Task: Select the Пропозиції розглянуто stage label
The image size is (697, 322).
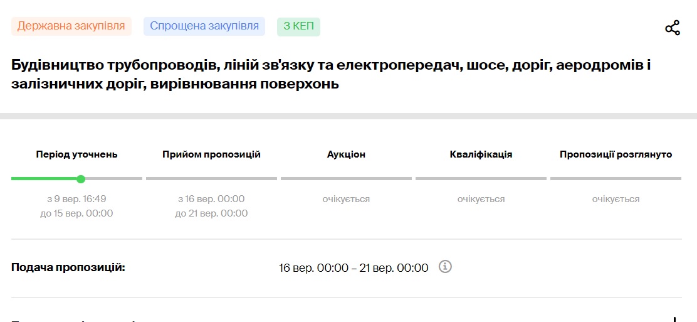Action: (616, 154)
